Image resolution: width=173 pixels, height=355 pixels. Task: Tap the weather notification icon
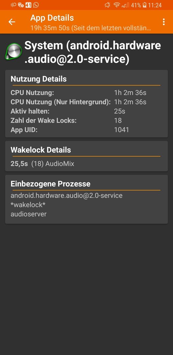13,5
